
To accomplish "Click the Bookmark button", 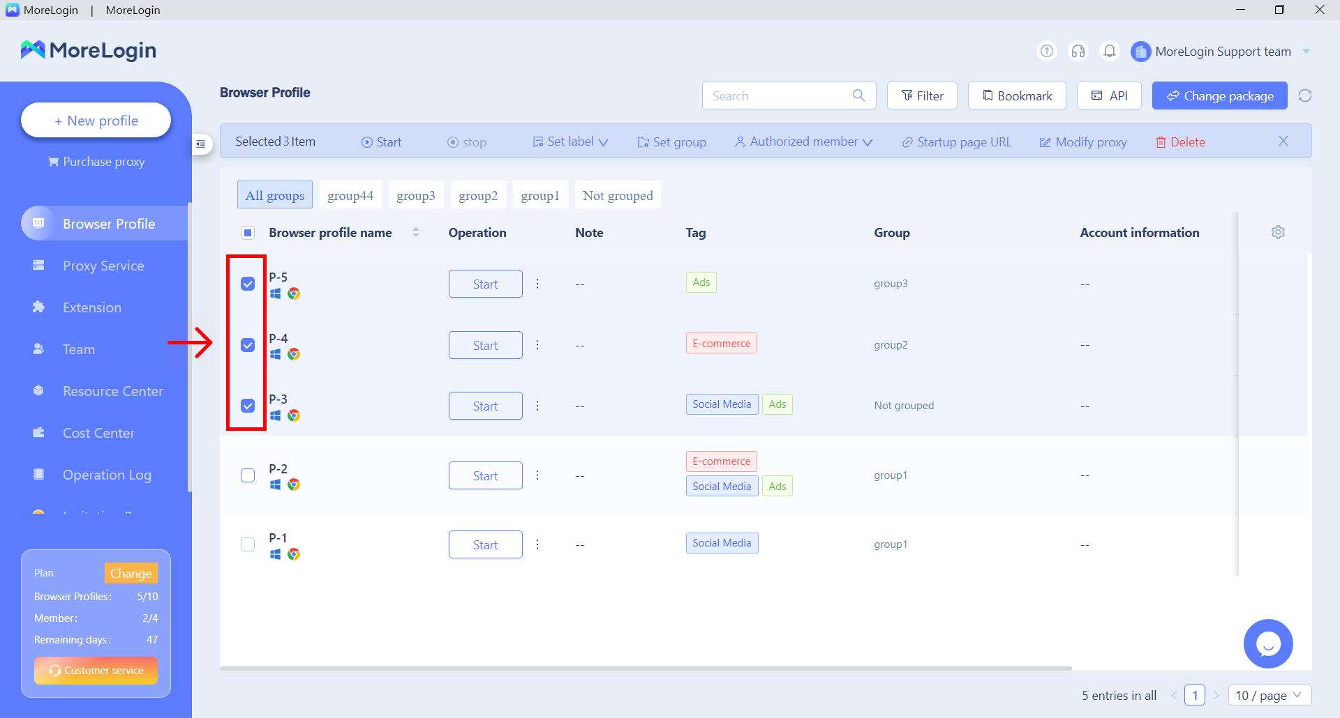I will coord(1017,96).
